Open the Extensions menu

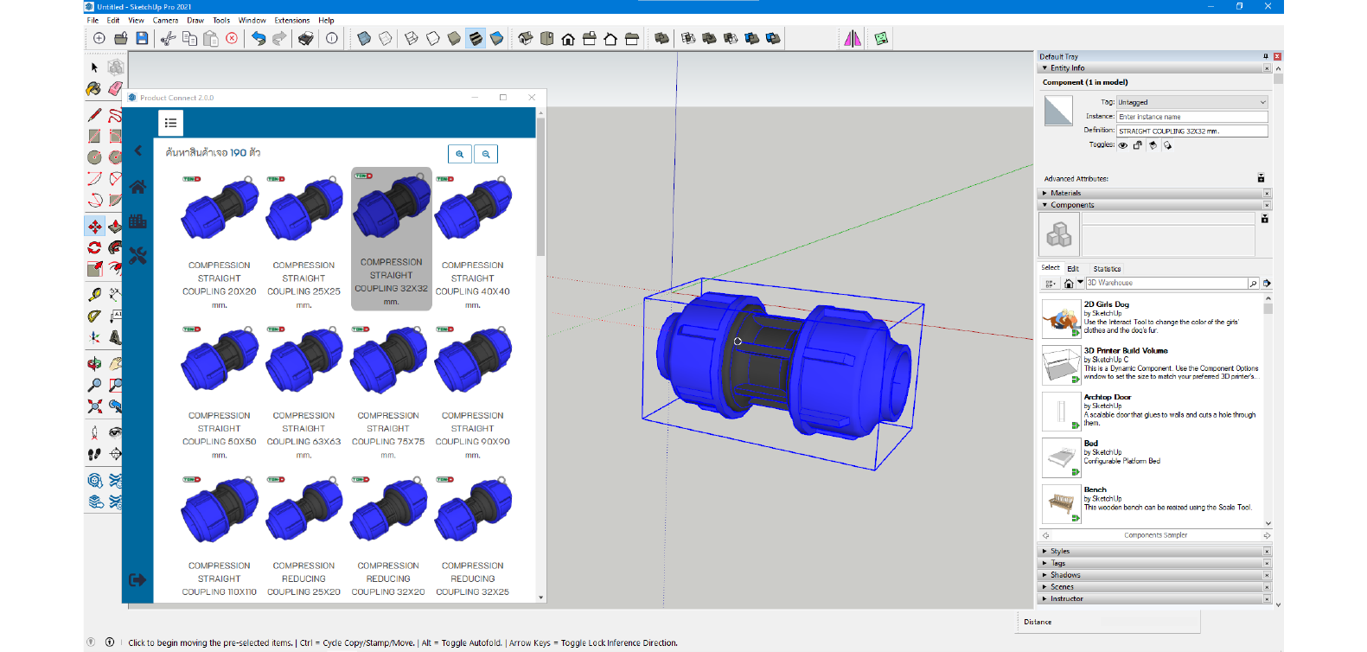tap(292, 20)
